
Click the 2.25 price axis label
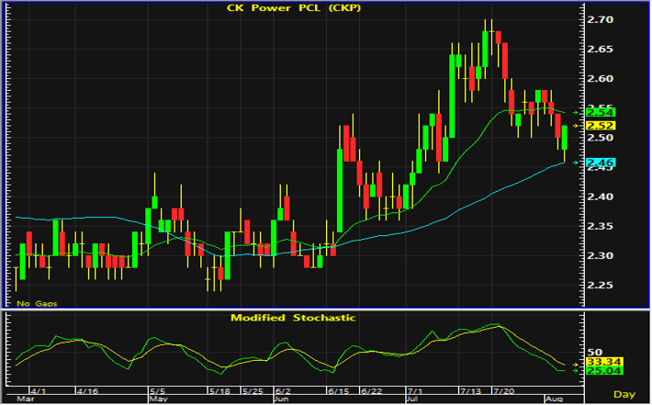pos(600,286)
